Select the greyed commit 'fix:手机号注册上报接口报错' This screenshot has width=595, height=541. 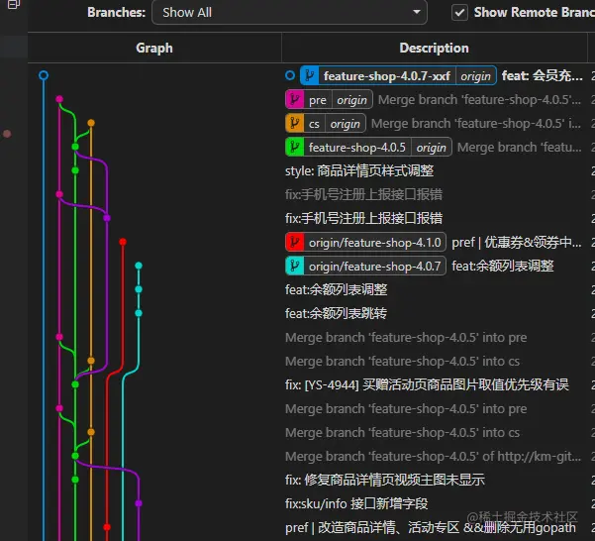click(x=363, y=195)
